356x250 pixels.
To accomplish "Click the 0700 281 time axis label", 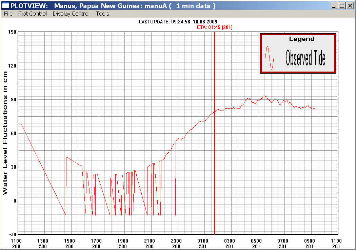I will [283, 244].
